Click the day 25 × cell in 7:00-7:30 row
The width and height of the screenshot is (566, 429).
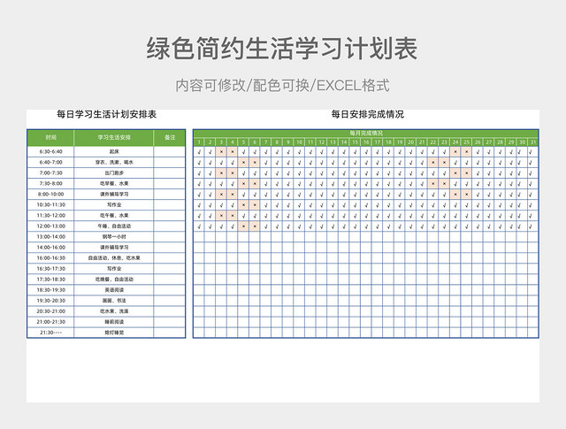[467, 173]
